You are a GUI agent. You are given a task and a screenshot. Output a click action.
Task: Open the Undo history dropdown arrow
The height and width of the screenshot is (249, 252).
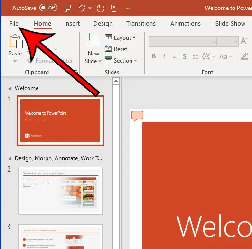90,8
